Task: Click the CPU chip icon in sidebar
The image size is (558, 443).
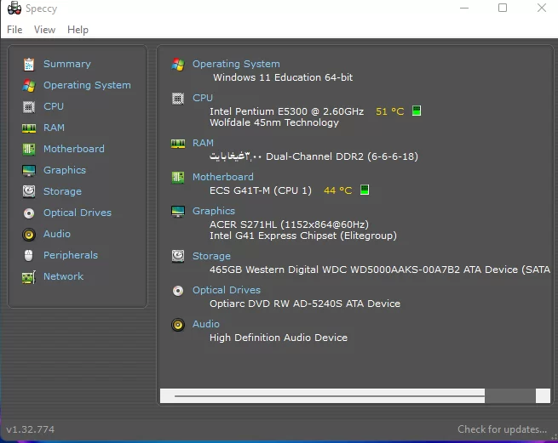Action: click(x=29, y=106)
